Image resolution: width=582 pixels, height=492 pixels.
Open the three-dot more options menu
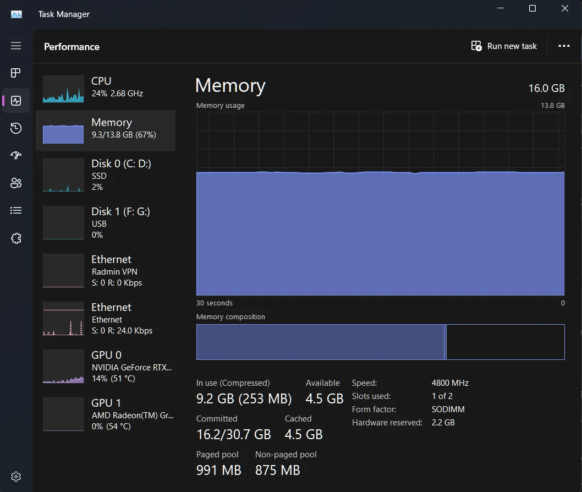click(564, 46)
